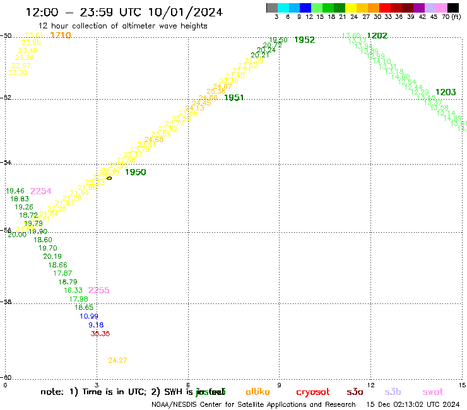Click the legend label '70 (ft)'
467x410 pixels.
(x=451, y=16)
